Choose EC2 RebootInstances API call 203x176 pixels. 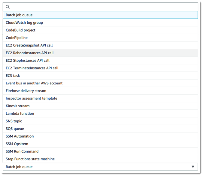(30, 53)
